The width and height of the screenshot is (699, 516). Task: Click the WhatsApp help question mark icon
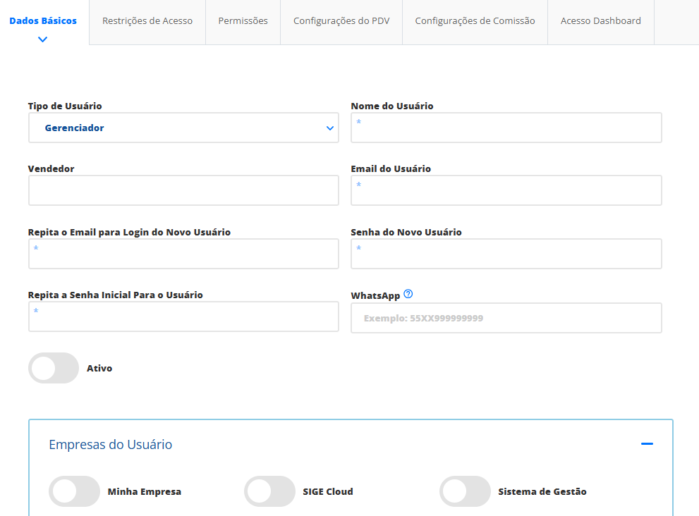point(408,295)
